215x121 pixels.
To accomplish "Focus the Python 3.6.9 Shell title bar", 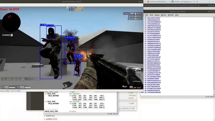I will coord(178,11).
